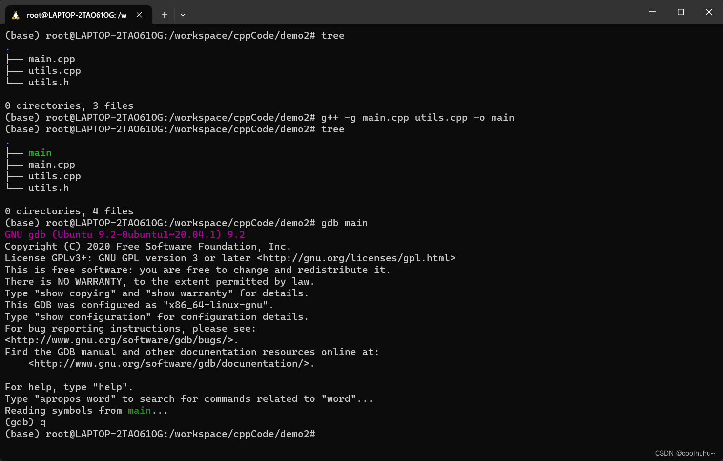
Task: Click '0 directories, 3 files' line
Action: (69, 105)
